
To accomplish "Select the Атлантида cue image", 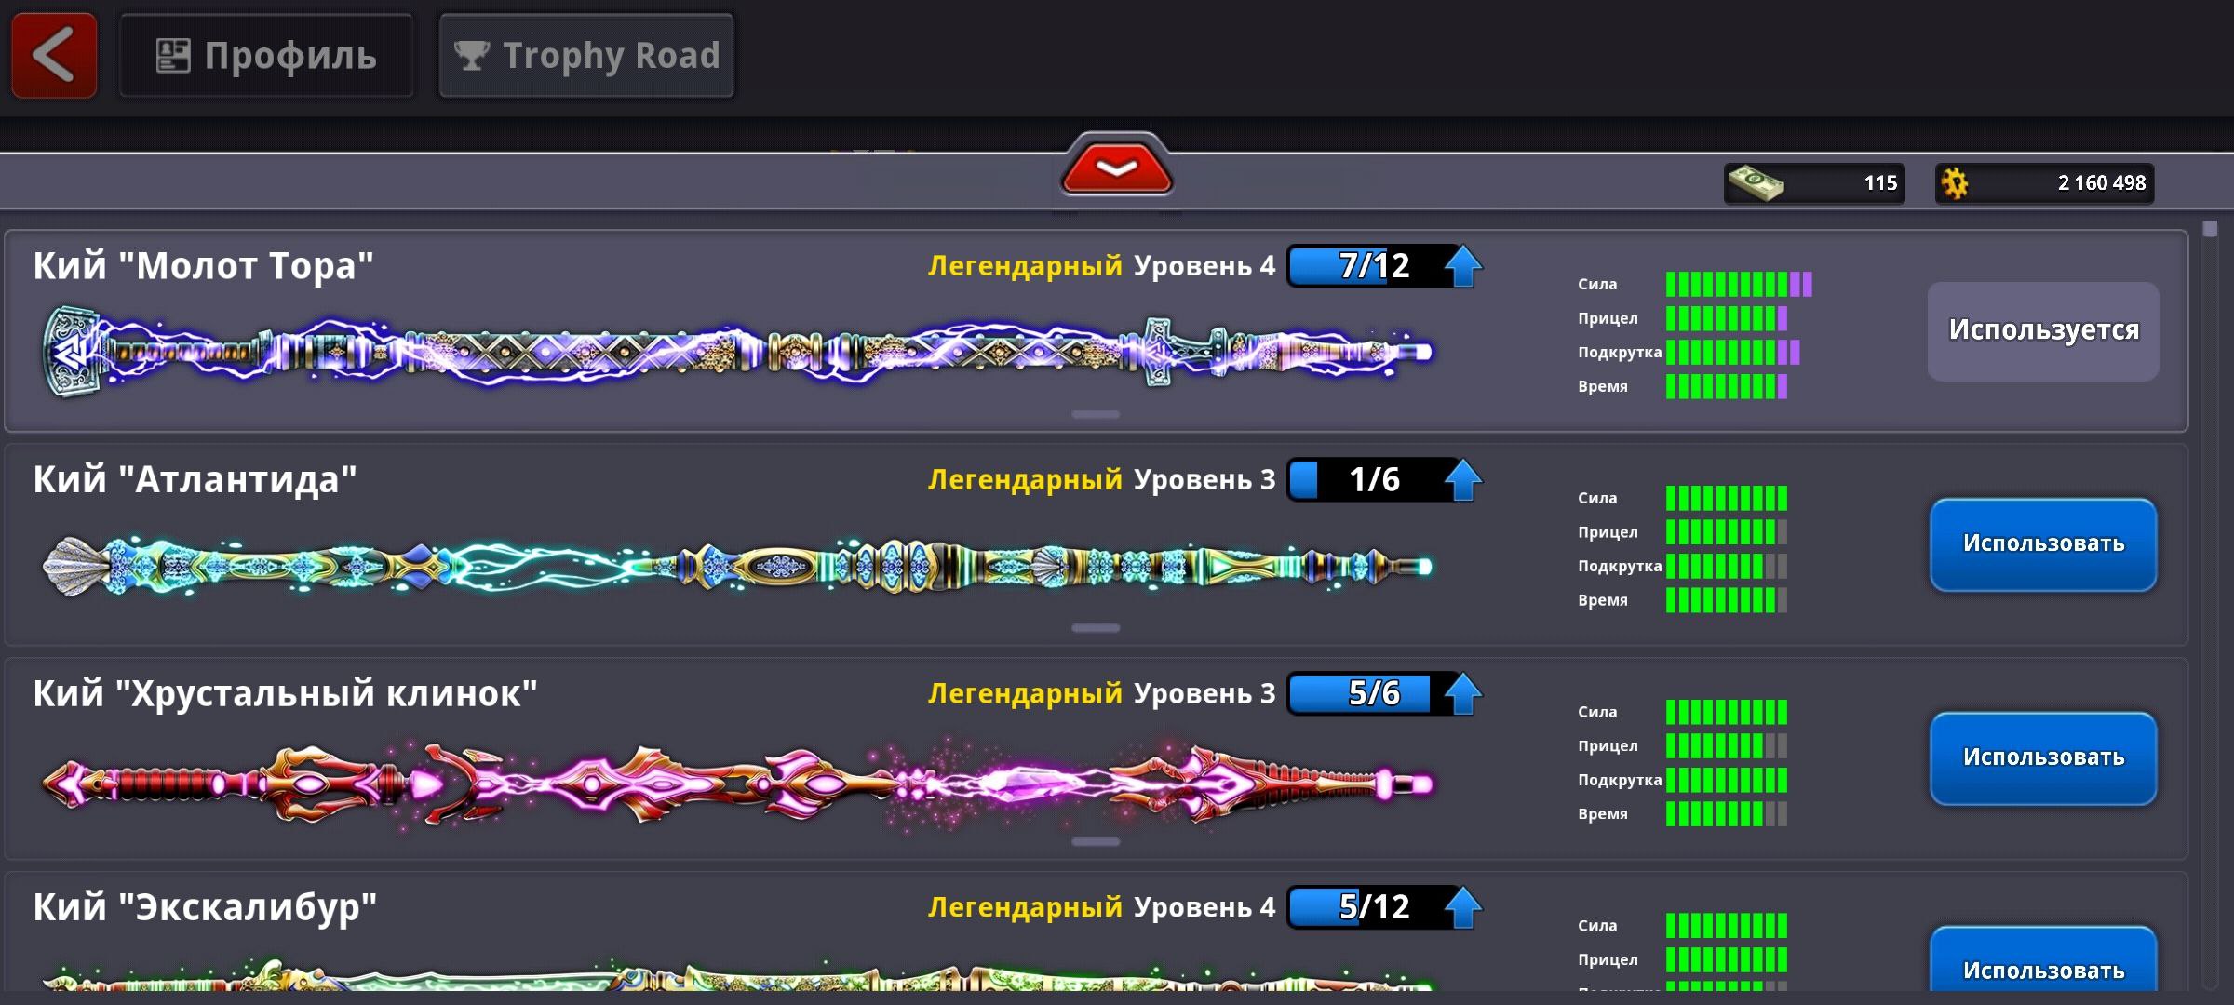I will [x=737, y=566].
